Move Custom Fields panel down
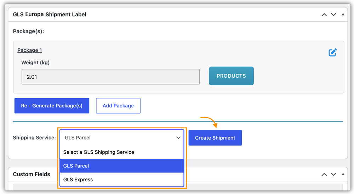This screenshot has height=194, width=354. 333,175
